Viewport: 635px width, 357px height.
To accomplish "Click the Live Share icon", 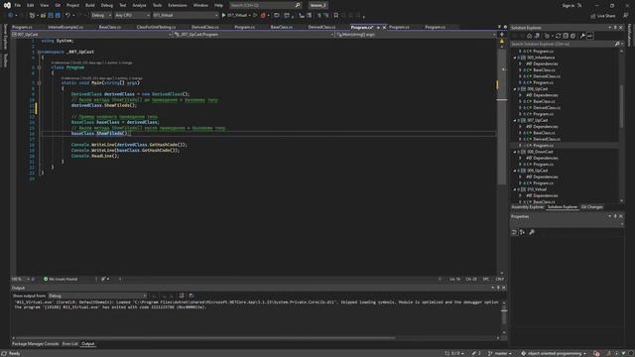I will click(x=593, y=16).
